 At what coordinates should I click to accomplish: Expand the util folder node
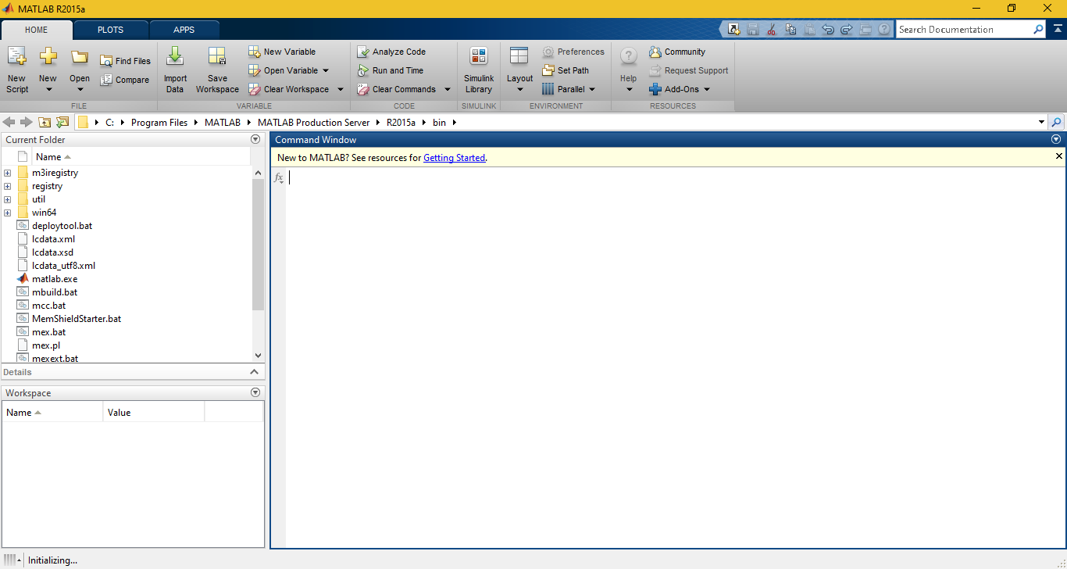coord(7,199)
